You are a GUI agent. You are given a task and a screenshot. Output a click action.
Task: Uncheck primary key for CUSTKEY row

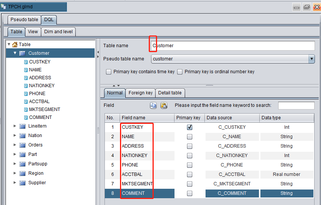pos(190,127)
